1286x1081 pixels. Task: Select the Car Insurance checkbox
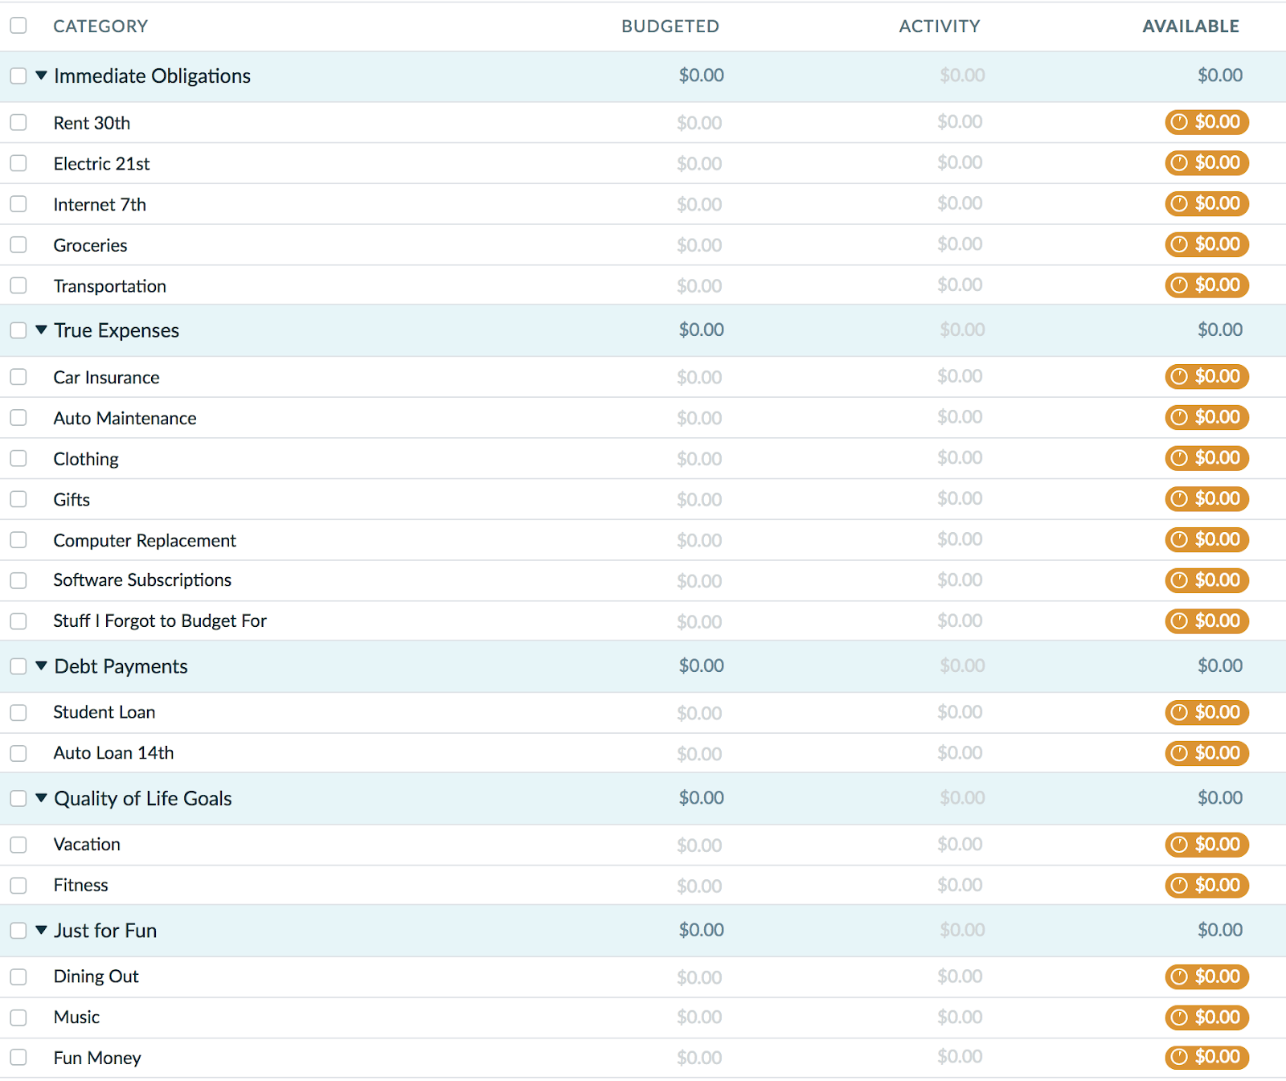[18, 377]
